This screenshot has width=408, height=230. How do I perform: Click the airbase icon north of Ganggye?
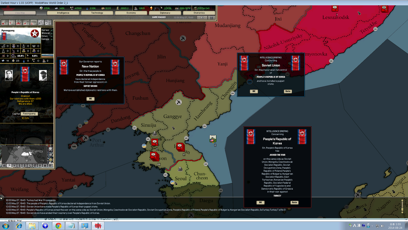coord(178,102)
